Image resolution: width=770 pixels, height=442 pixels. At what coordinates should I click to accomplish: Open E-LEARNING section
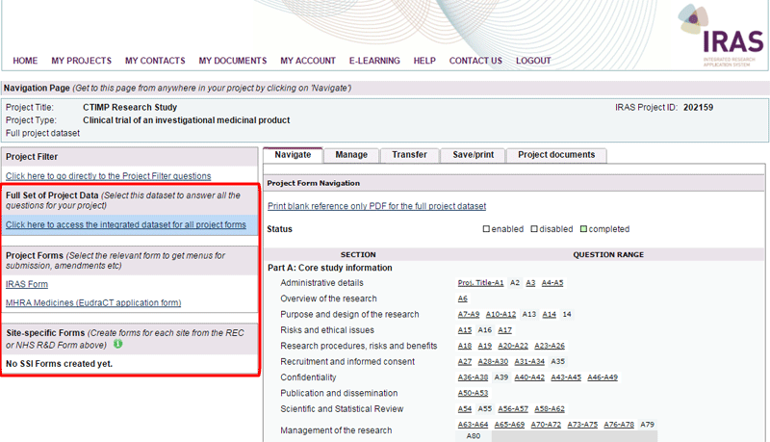(x=374, y=61)
